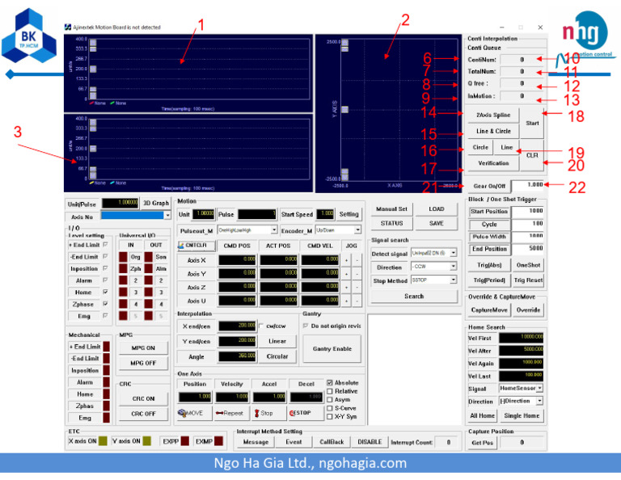621x480 pixels.
Task: Click the red EXPP indicator square
Action: click(185, 441)
